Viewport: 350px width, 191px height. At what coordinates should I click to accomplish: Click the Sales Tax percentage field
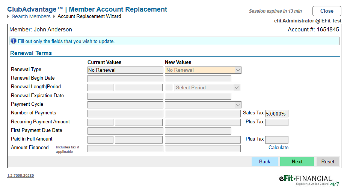tap(276, 114)
